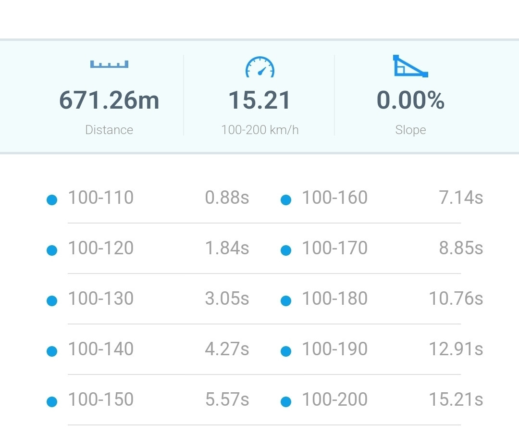The image size is (519, 436).
Task: Open the 100-120 split row
Action: [x=148, y=249]
